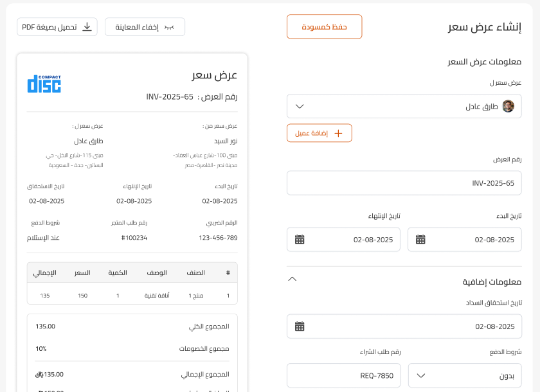Click the closed-eye icon in إخفاء المعاينة
Image resolution: width=540 pixels, height=392 pixels.
click(x=169, y=27)
